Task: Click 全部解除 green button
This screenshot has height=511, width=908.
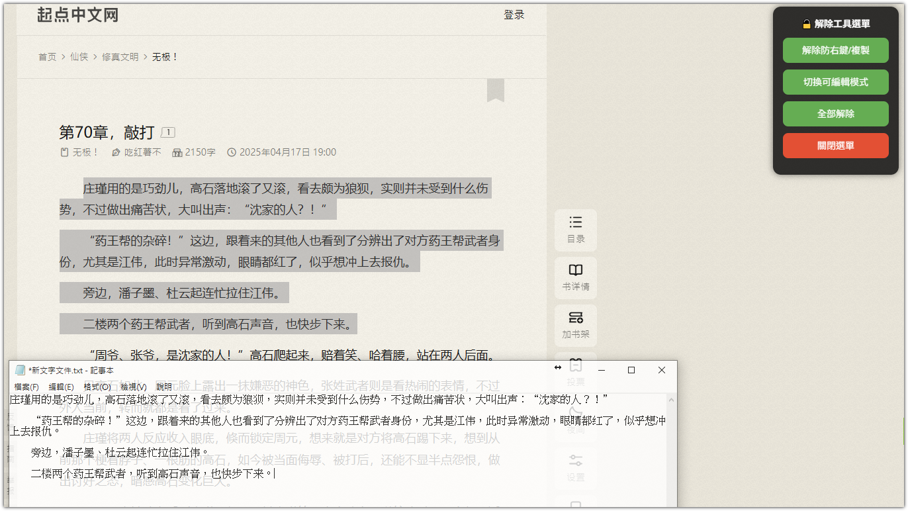Action: [x=835, y=114]
